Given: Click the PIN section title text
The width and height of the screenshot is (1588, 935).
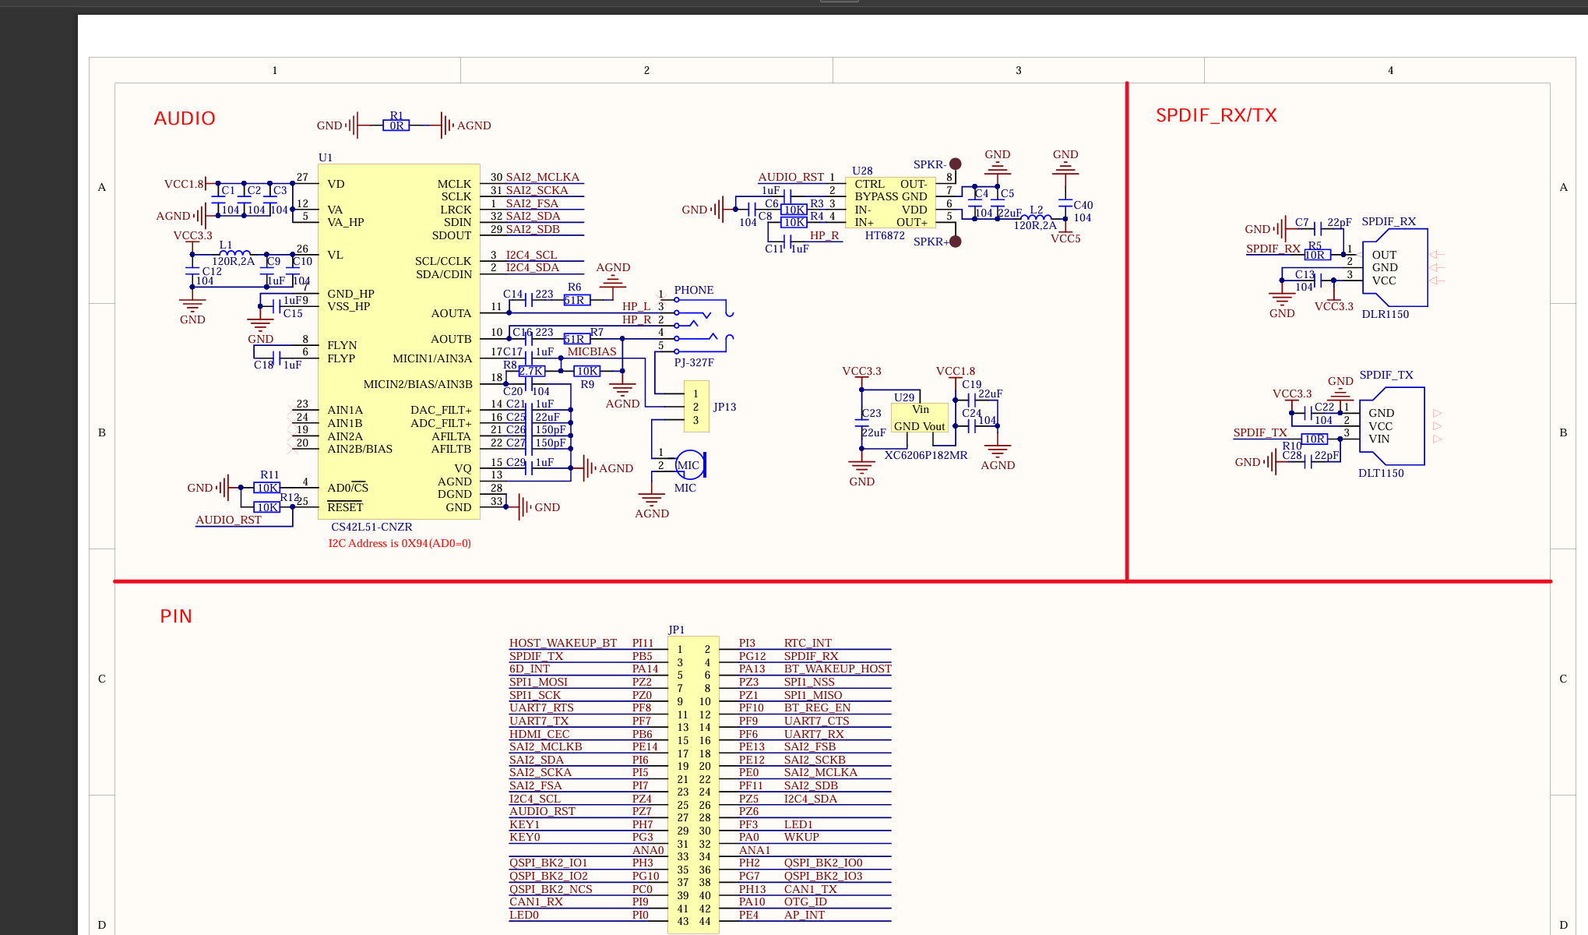Looking at the screenshot, I should coord(175,616).
